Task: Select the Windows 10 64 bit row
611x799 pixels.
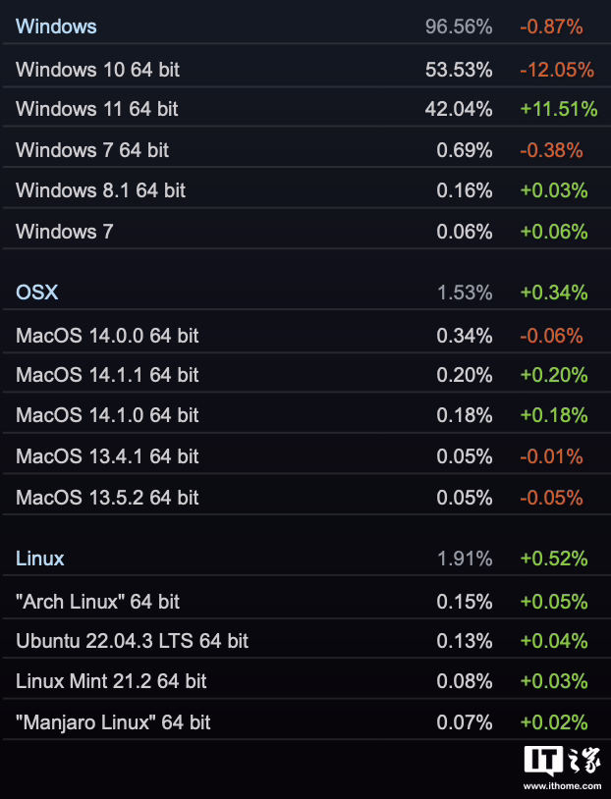Action: click(x=306, y=70)
